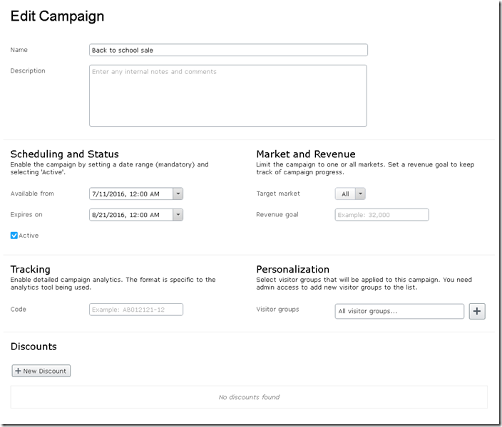502x427 pixels.
Task: Click the New Discount button
Action: (41, 371)
